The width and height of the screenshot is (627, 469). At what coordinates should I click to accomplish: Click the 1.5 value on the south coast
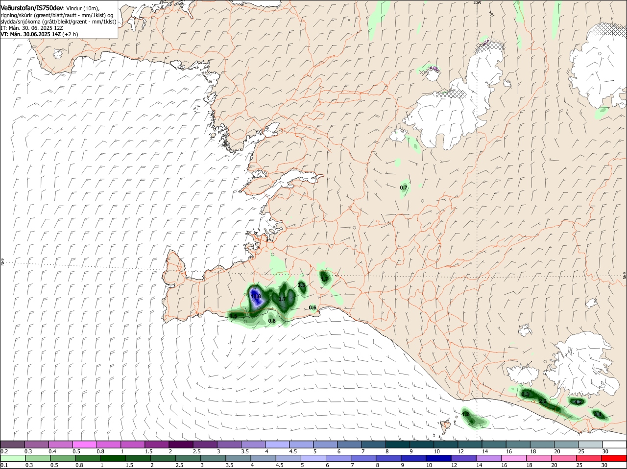click(233, 316)
